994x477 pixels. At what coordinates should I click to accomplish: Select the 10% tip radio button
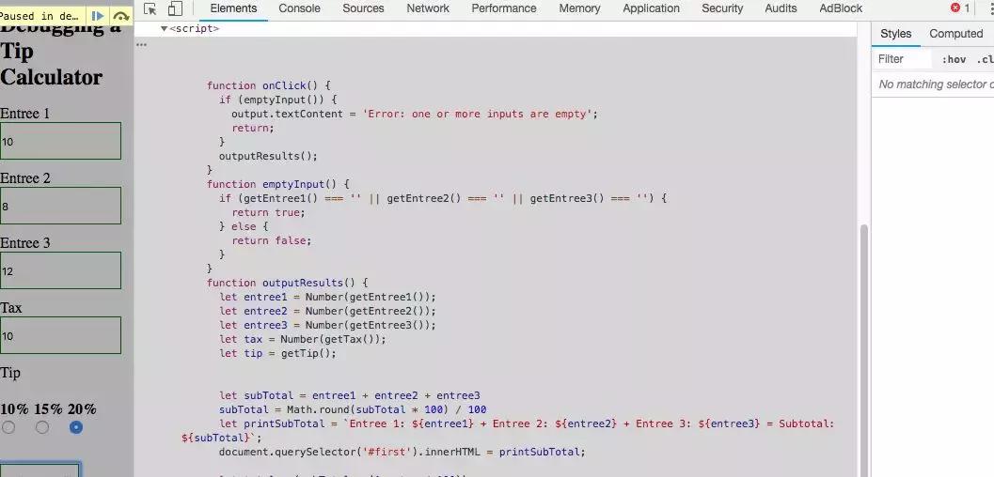click(8, 427)
